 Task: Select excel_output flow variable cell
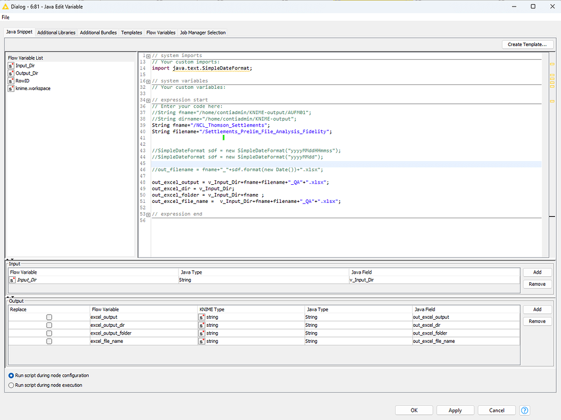pyautogui.click(x=144, y=317)
